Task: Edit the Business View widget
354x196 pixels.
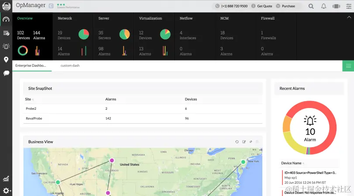Action: click(x=244, y=142)
